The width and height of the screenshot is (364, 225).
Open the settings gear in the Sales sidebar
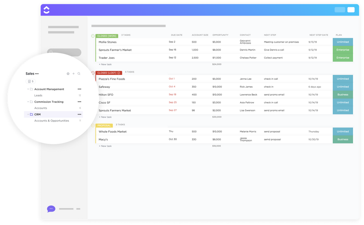tap(68, 74)
